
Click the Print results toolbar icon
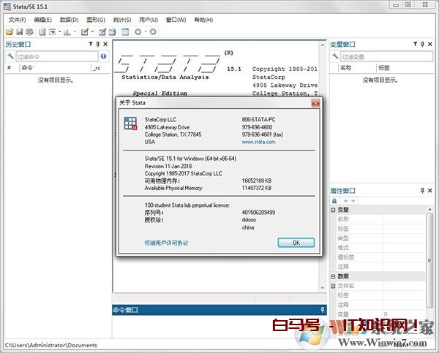pyautogui.click(x=29, y=32)
